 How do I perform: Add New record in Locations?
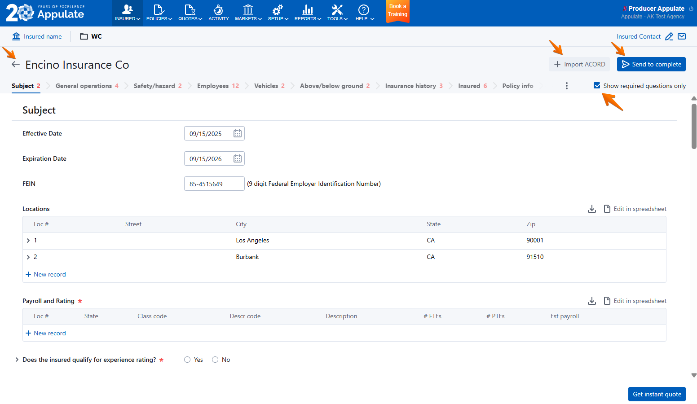click(46, 274)
